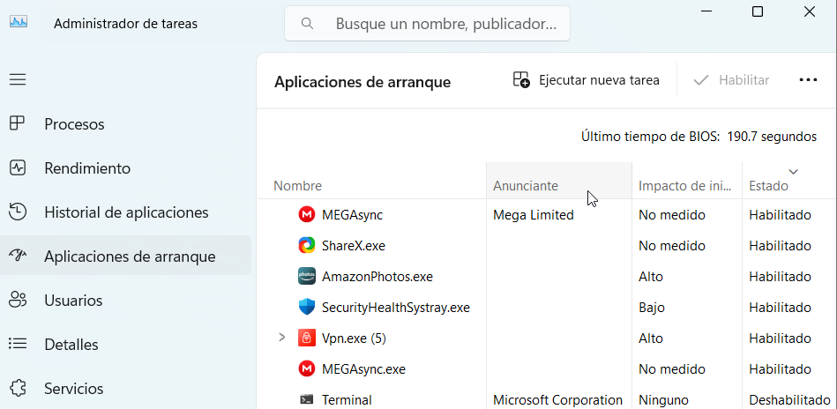This screenshot has height=409, width=837.
Task: Click the ShareX.exe colorful icon
Action: click(307, 245)
